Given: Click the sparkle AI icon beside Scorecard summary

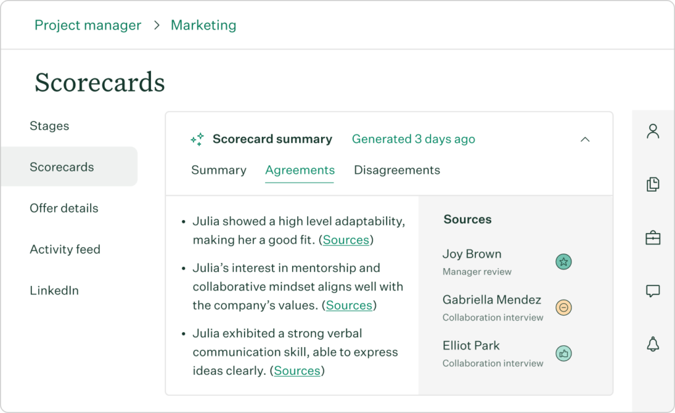Looking at the screenshot, I should tap(198, 140).
